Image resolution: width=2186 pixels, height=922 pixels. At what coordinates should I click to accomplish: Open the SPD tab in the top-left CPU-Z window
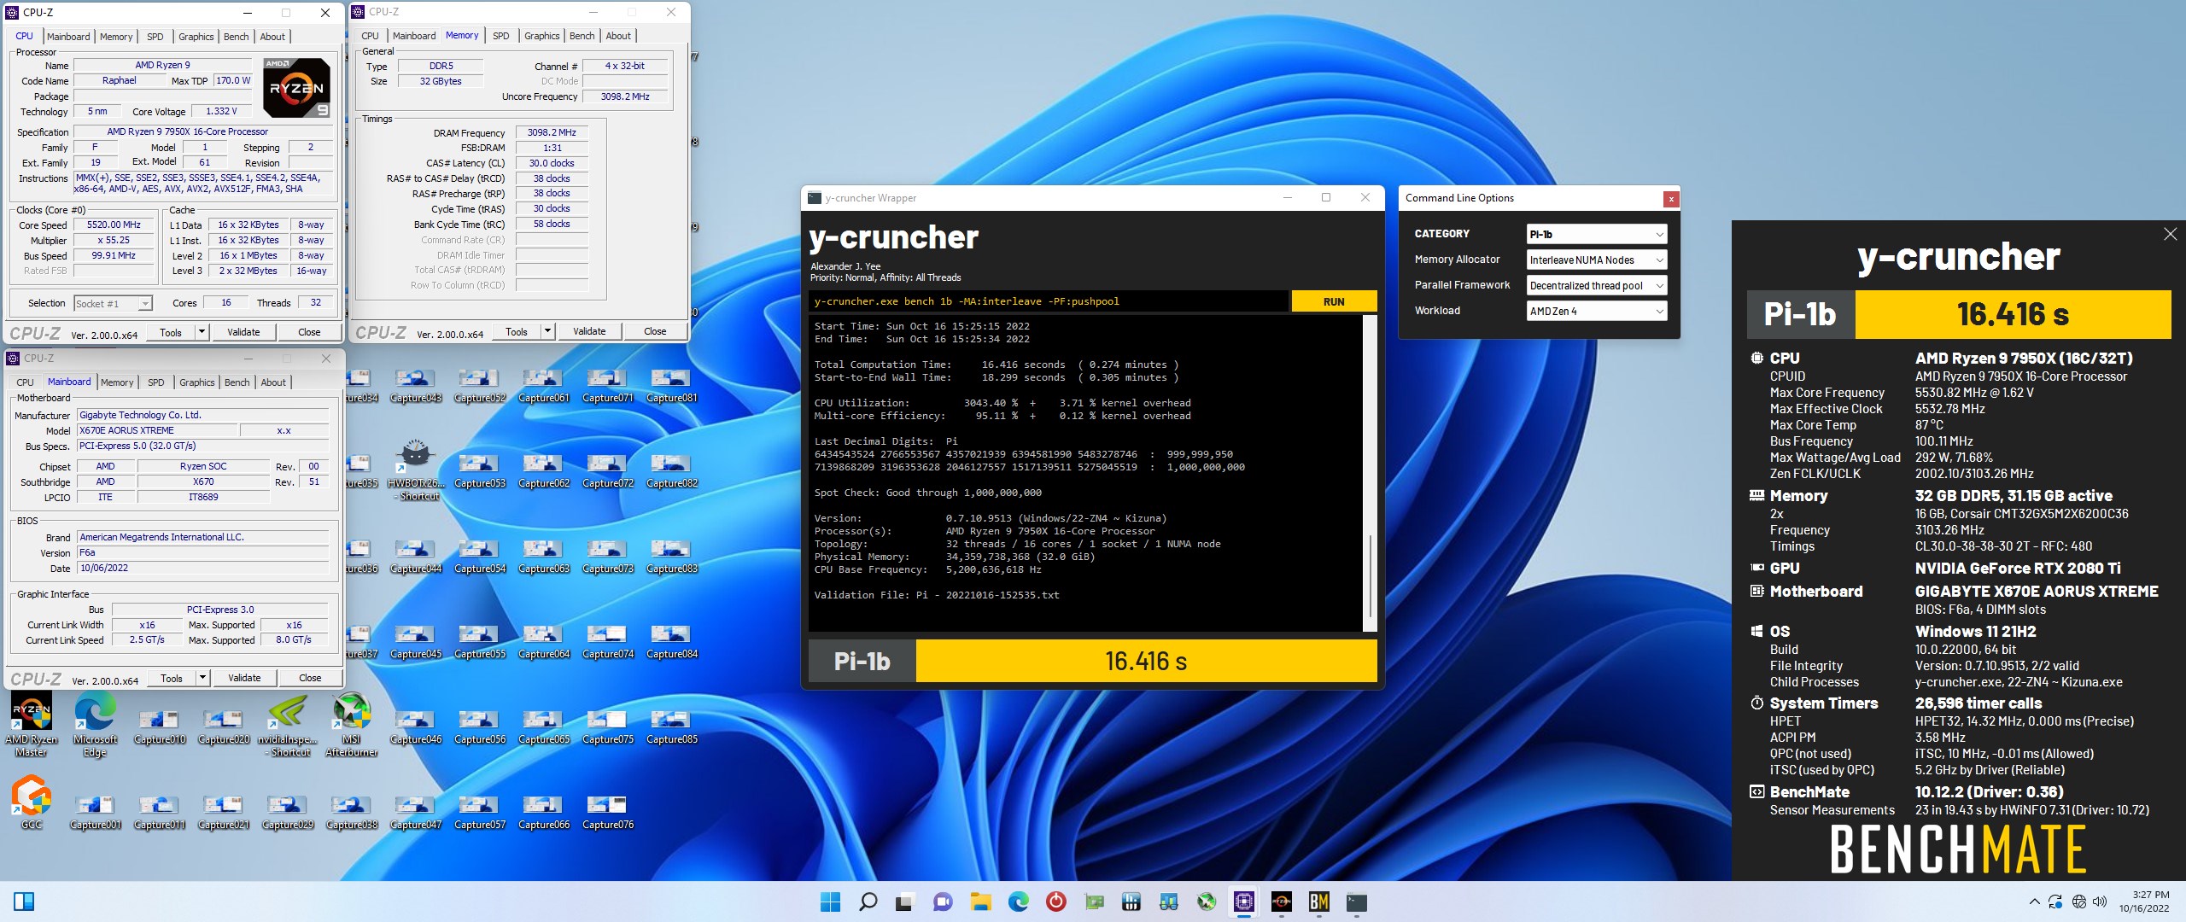(x=155, y=37)
